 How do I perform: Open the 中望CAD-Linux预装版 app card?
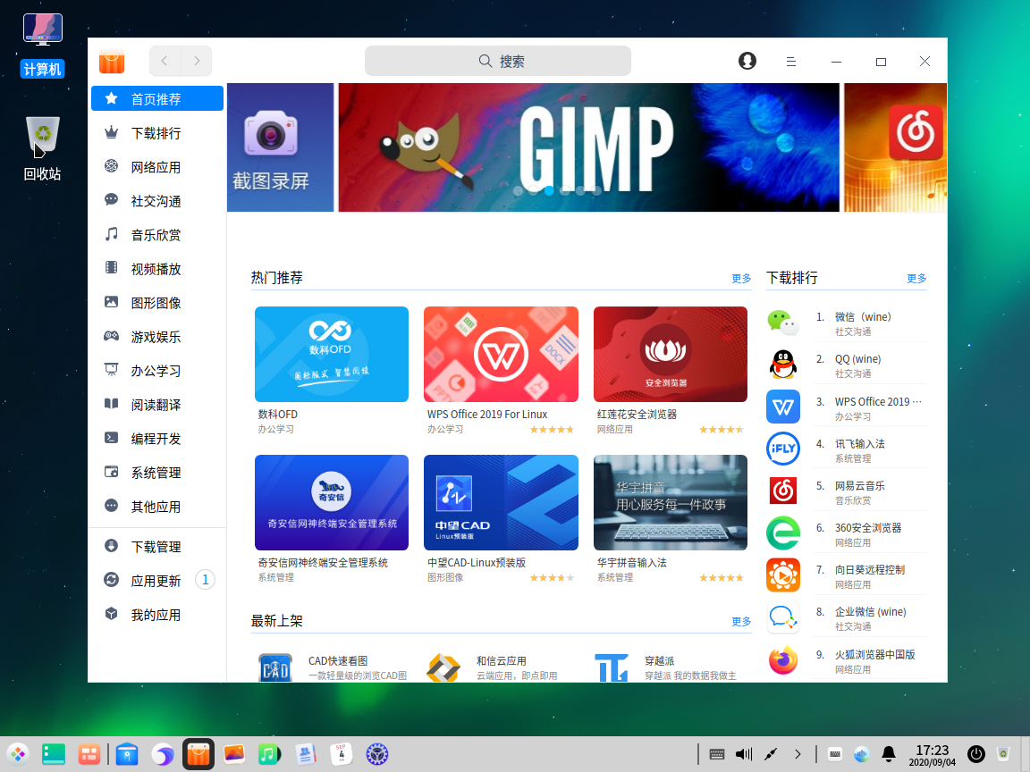pyautogui.click(x=502, y=519)
